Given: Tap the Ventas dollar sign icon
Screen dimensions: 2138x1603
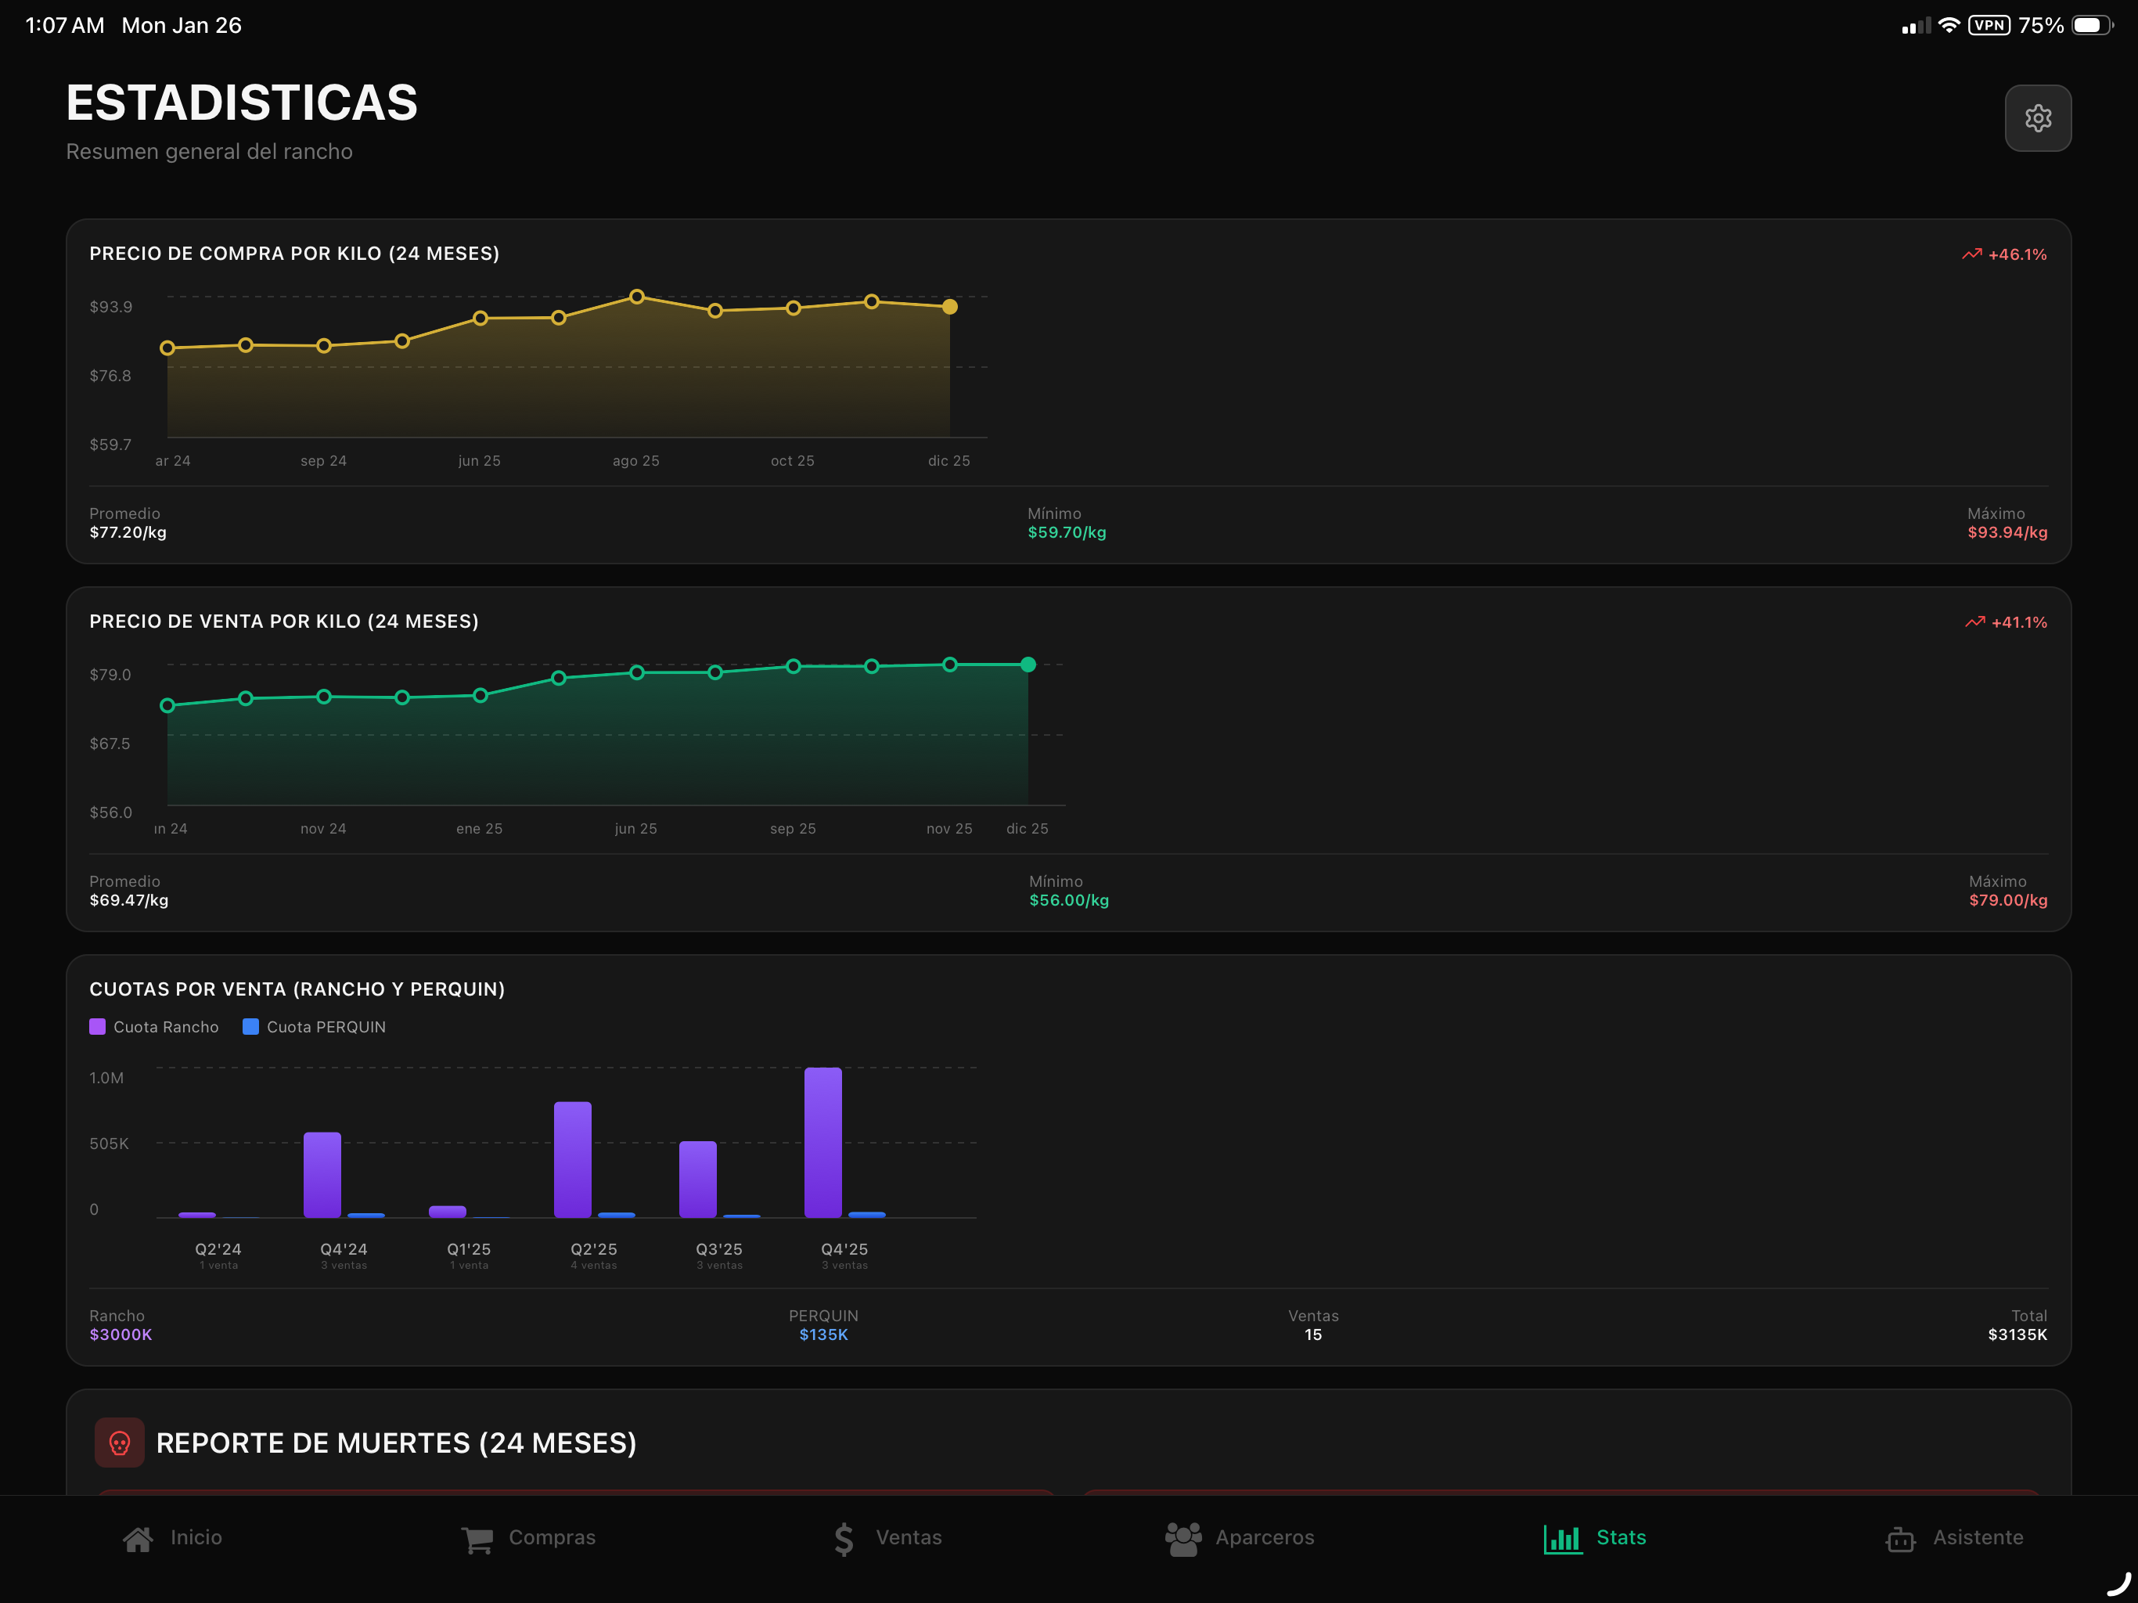Looking at the screenshot, I should (844, 1538).
